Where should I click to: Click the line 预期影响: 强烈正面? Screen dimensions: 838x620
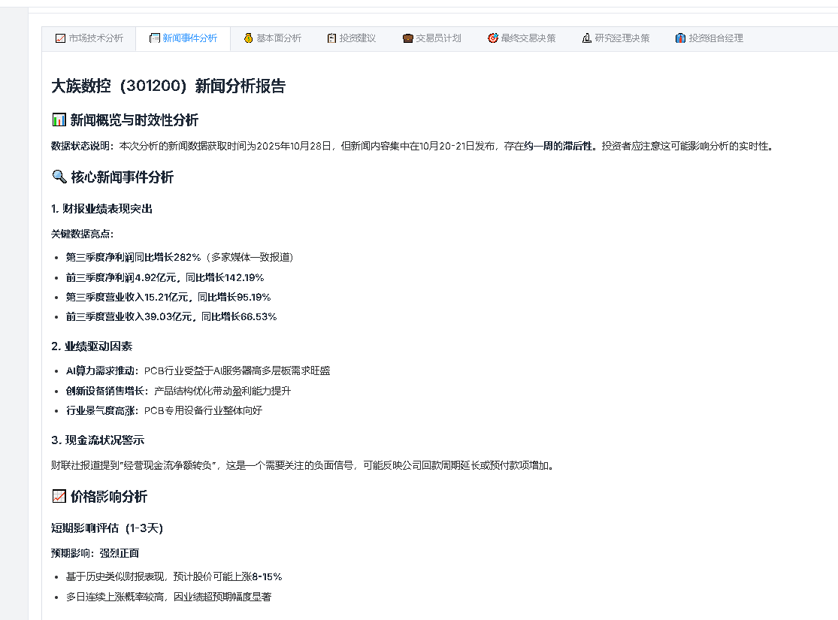coord(95,553)
